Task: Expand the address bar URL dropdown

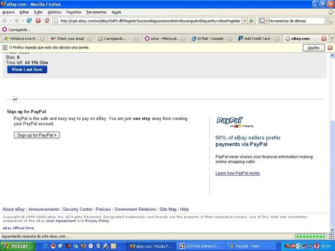Action: tap(245, 20)
